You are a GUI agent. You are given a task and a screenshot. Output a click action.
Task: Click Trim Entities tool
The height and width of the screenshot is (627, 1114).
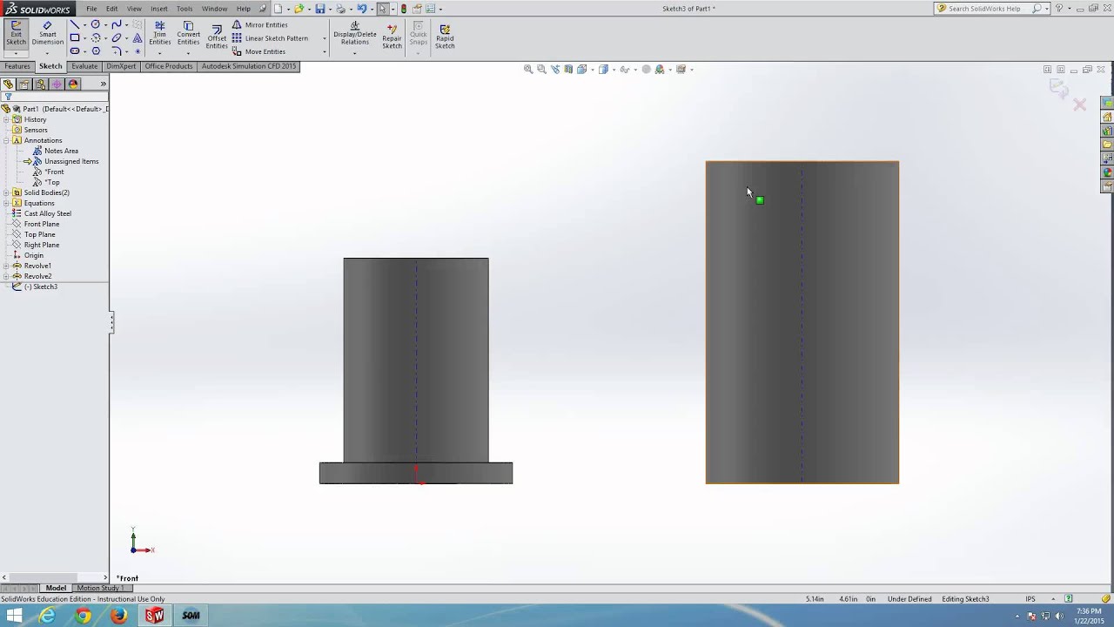tap(159, 33)
